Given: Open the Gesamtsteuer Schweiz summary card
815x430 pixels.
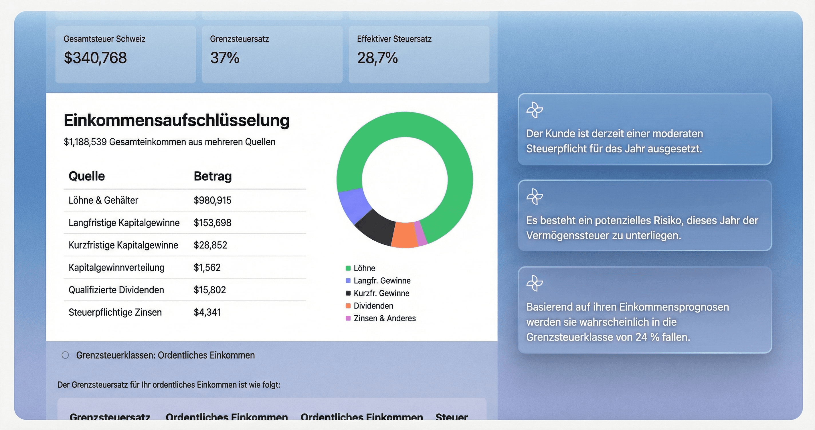Looking at the screenshot, I should [x=125, y=54].
